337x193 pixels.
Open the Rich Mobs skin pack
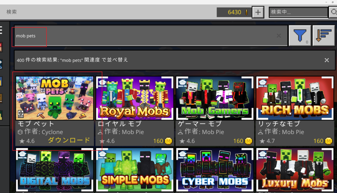point(295,98)
